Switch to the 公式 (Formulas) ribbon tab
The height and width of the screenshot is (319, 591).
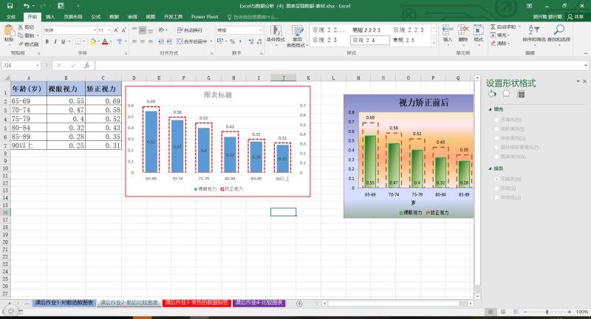click(x=96, y=17)
